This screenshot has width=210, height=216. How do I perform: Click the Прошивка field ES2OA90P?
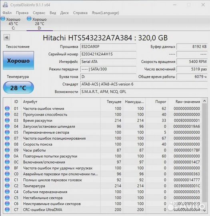(108, 46)
